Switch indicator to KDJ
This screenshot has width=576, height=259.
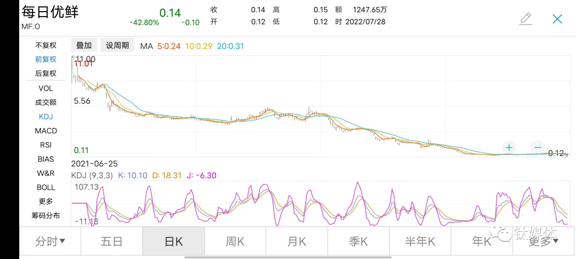click(x=46, y=117)
